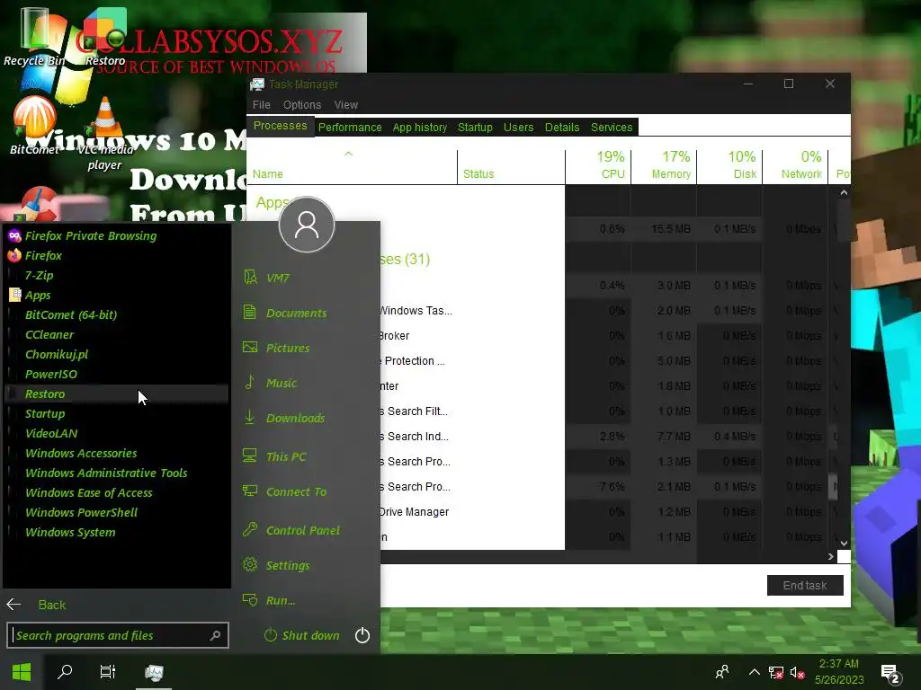Viewport: 921px width, 690px height.
Task: Open Pictures from start menu
Action: (277, 348)
